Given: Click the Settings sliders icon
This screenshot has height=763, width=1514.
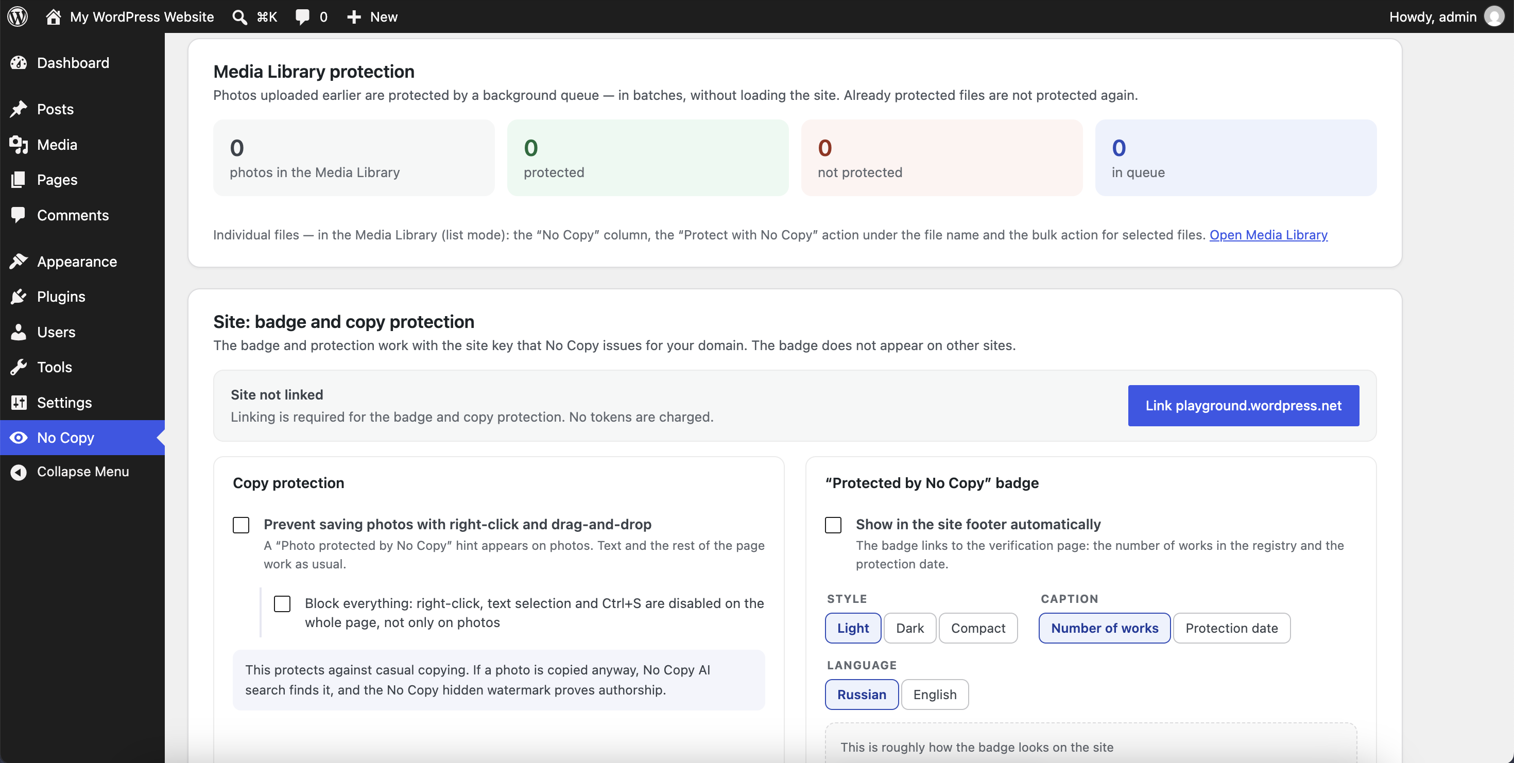Looking at the screenshot, I should pyautogui.click(x=19, y=403).
